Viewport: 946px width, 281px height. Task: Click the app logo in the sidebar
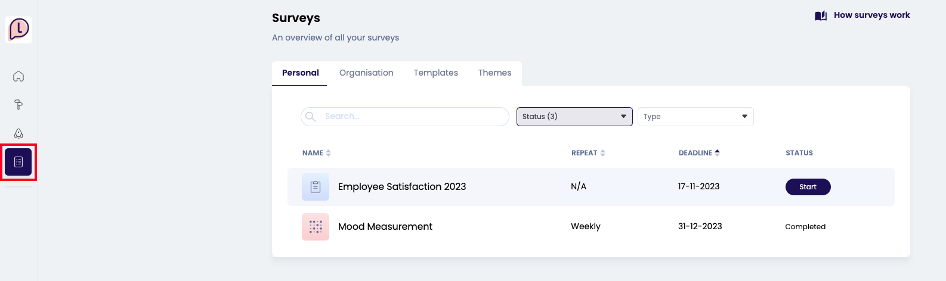point(18,29)
